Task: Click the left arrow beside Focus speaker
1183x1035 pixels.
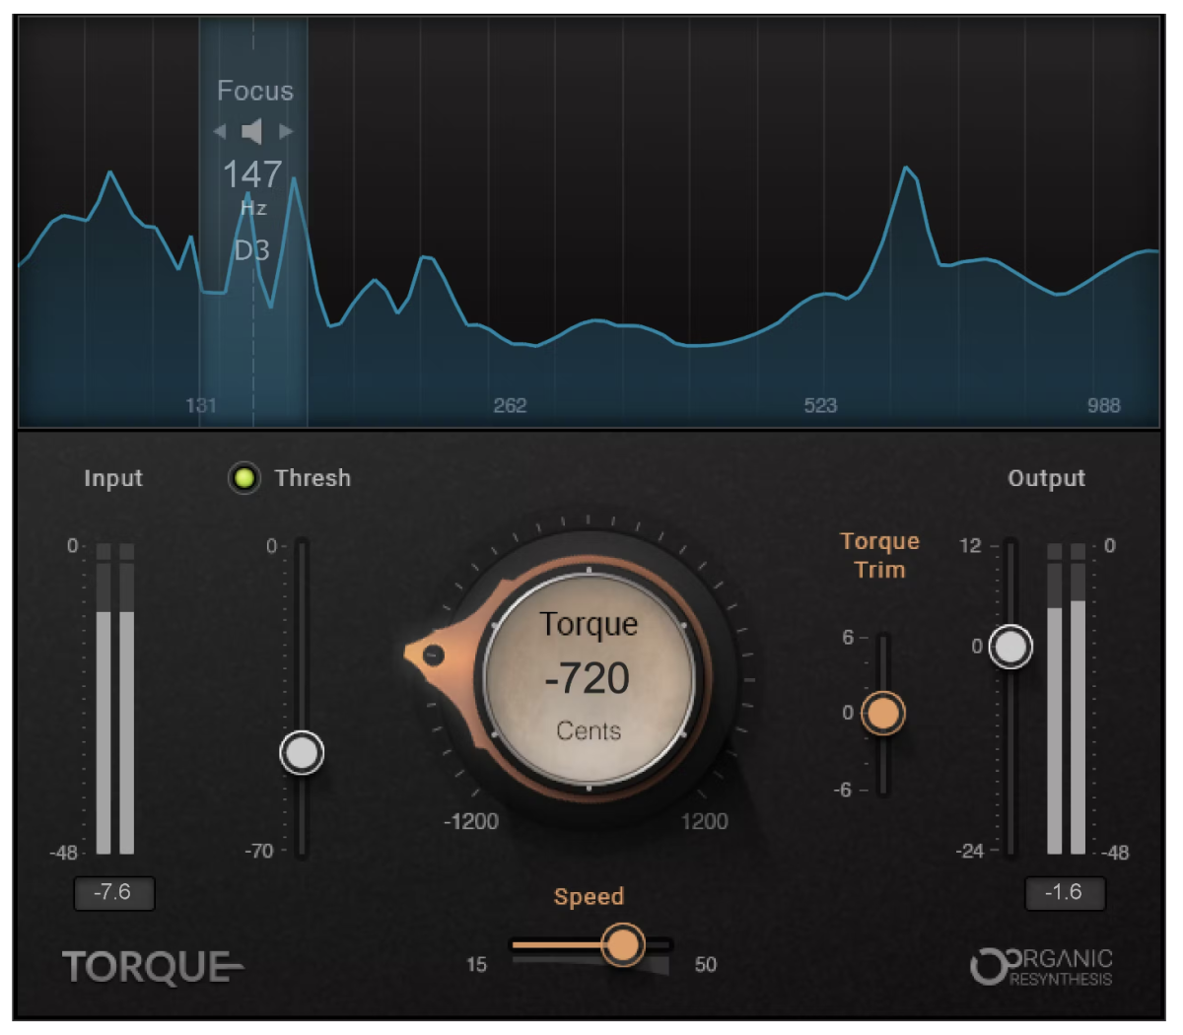Action: pyautogui.click(x=220, y=131)
